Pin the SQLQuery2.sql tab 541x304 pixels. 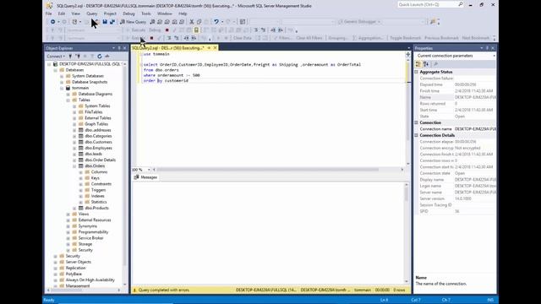209,48
